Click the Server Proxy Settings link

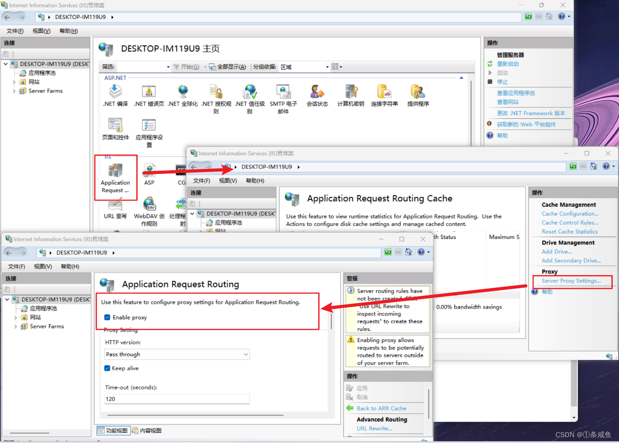point(571,281)
